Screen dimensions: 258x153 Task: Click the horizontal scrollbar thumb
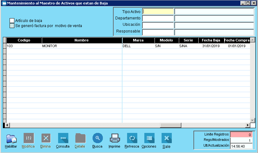pyautogui.click(x=171, y=125)
